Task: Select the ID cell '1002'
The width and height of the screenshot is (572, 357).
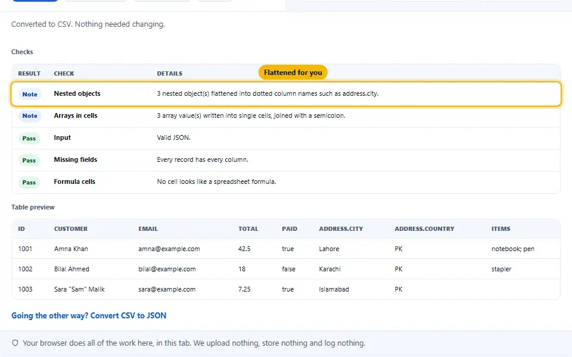Action: [25, 269]
